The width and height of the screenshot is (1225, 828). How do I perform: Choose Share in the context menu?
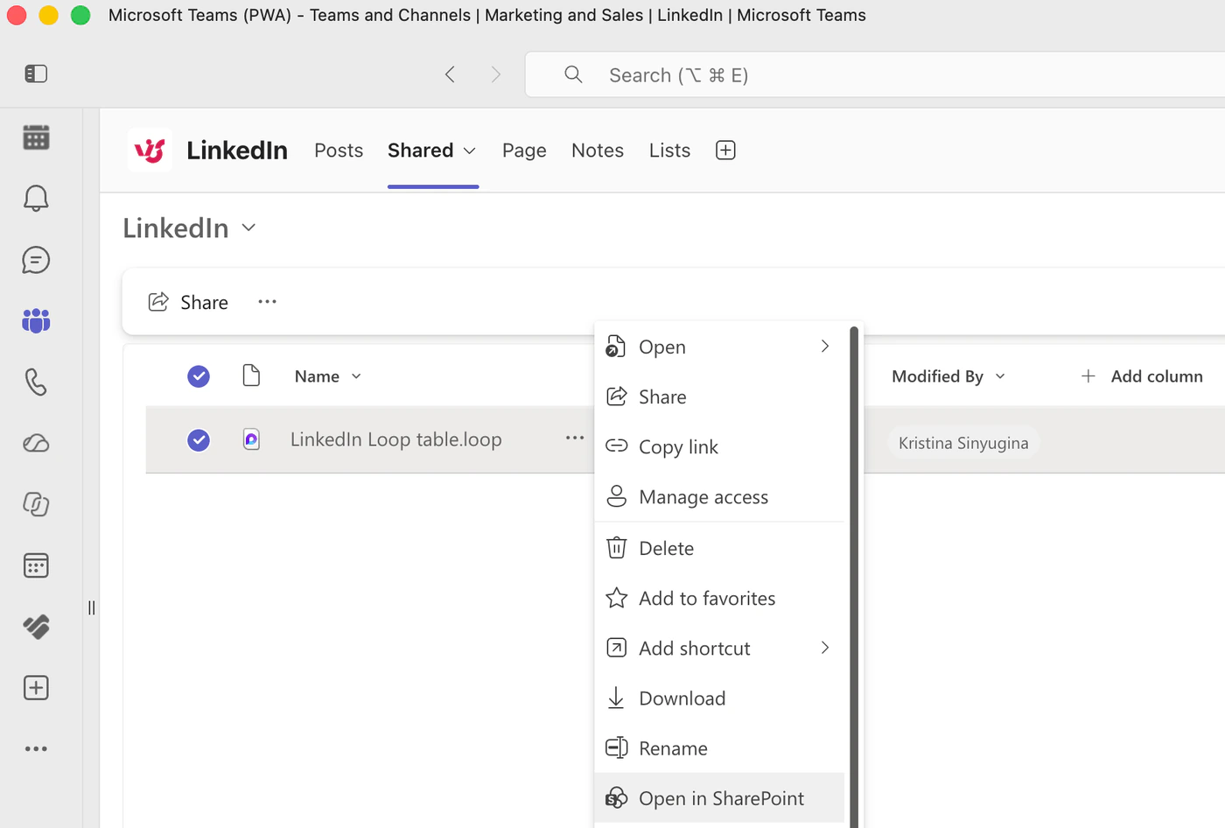719,397
